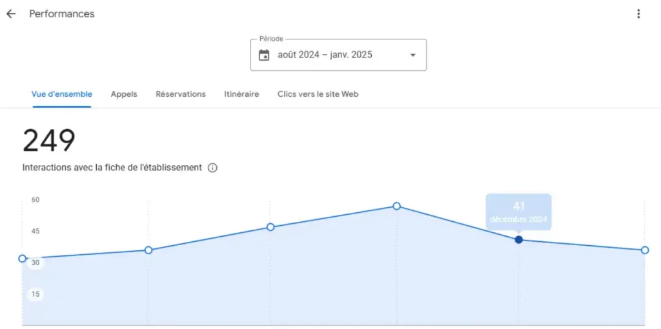
Task: Select the 'août 2024 – janv. 2025' date range
Action: point(325,55)
